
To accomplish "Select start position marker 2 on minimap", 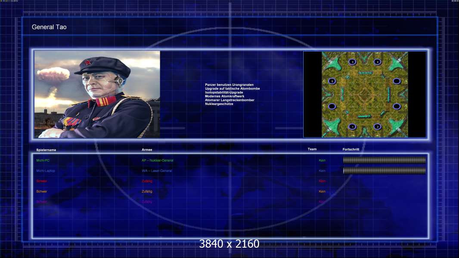I will [x=377, y=126].
